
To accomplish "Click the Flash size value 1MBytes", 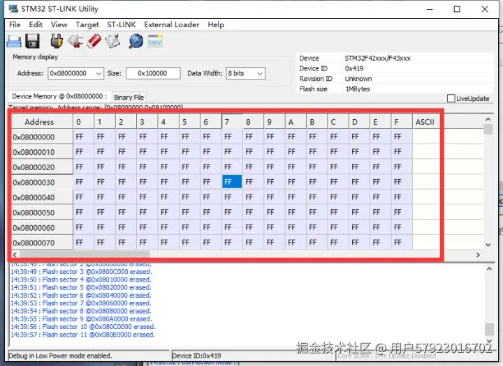I will 358,89.
